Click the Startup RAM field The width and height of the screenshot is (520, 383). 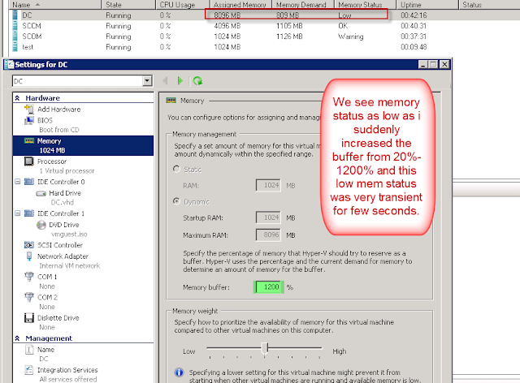coord(268,217)
